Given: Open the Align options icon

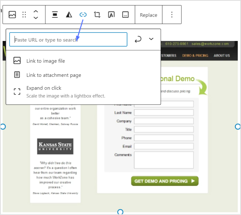Looking at the screenshot, I should [55, 15].
